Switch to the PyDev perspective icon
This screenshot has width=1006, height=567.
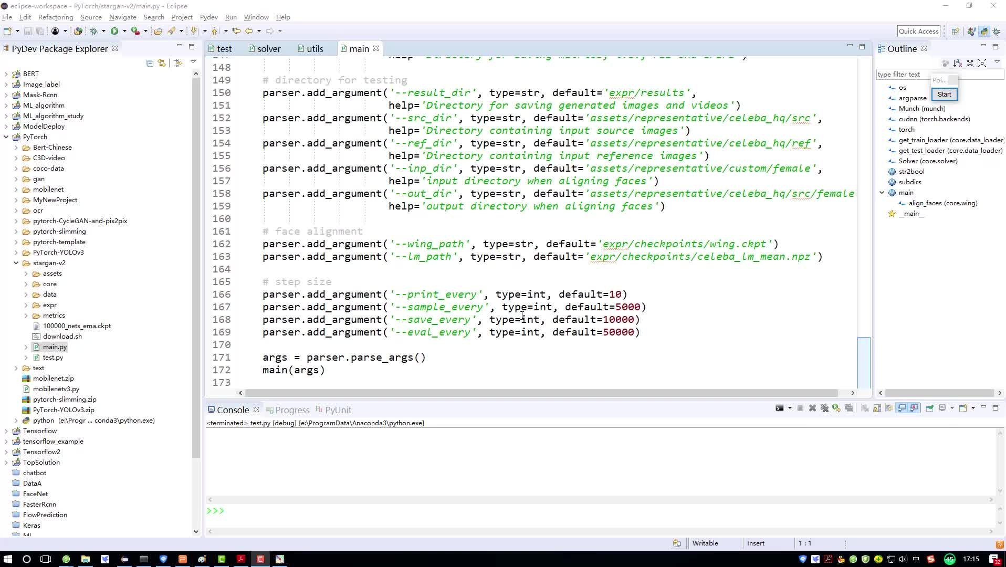(x=983, y=31)
